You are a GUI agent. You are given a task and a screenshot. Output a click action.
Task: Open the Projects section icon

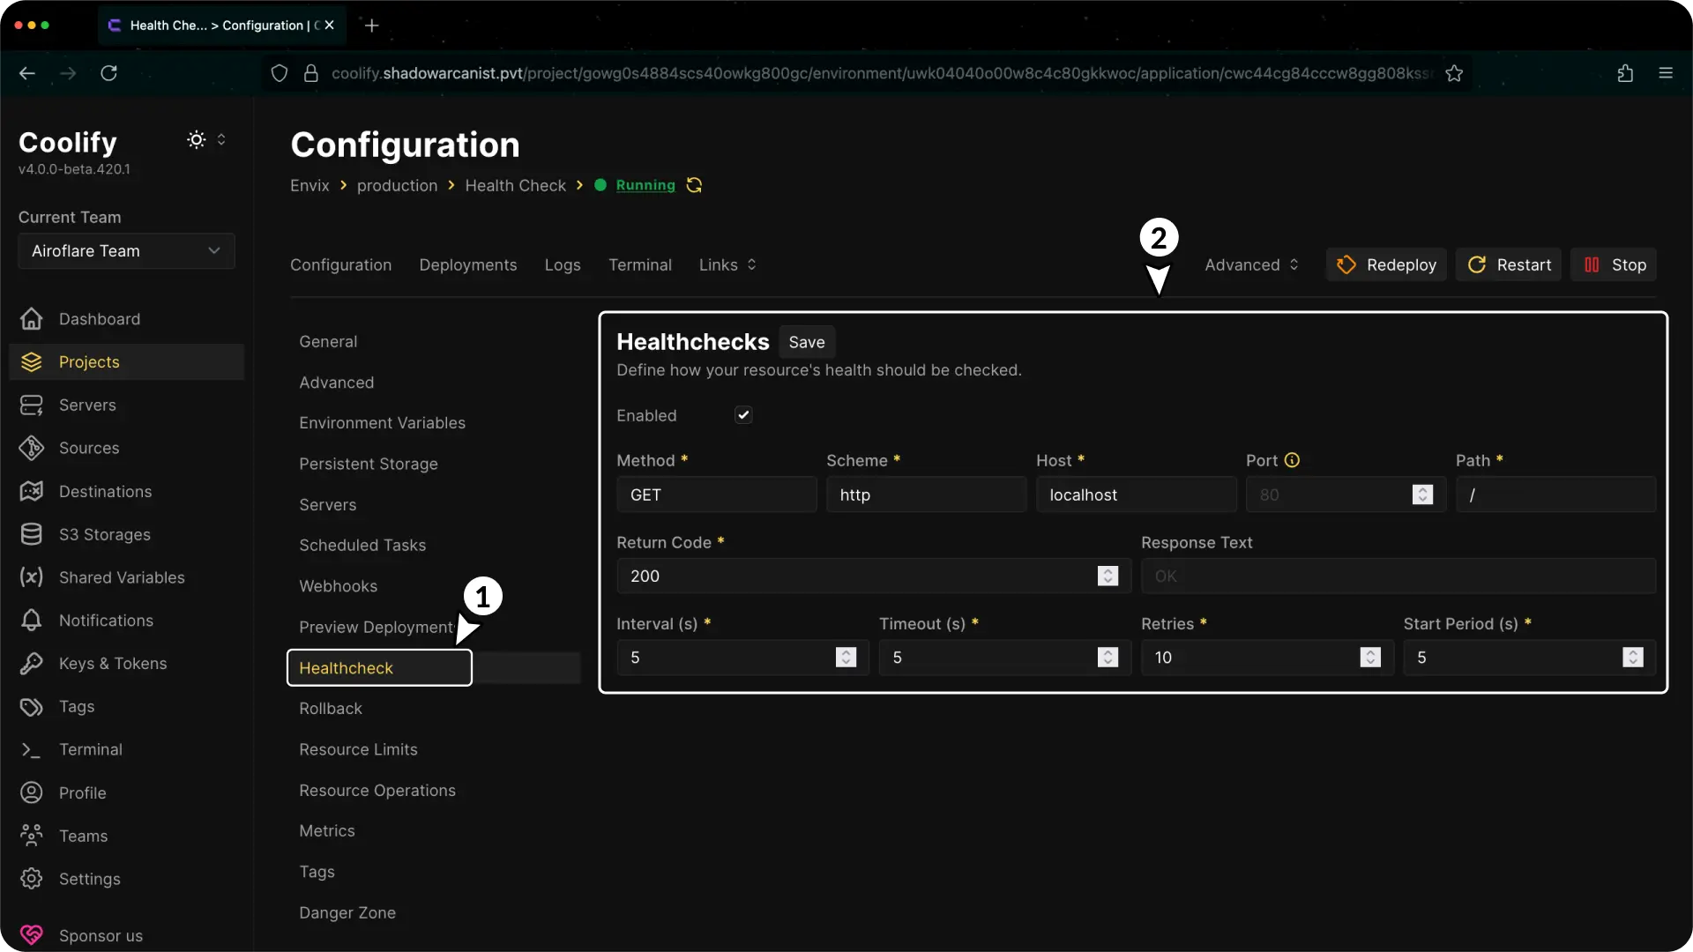tap(32, 362)
